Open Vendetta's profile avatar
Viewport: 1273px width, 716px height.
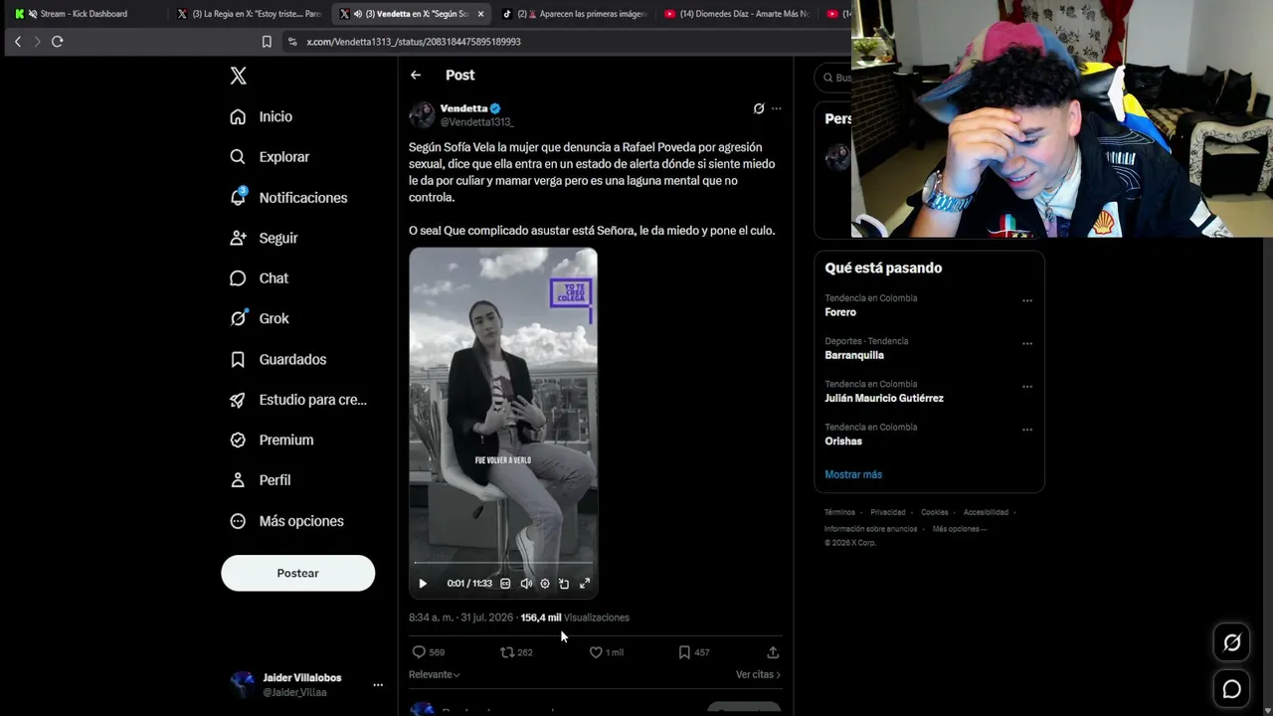pos(423,114)
